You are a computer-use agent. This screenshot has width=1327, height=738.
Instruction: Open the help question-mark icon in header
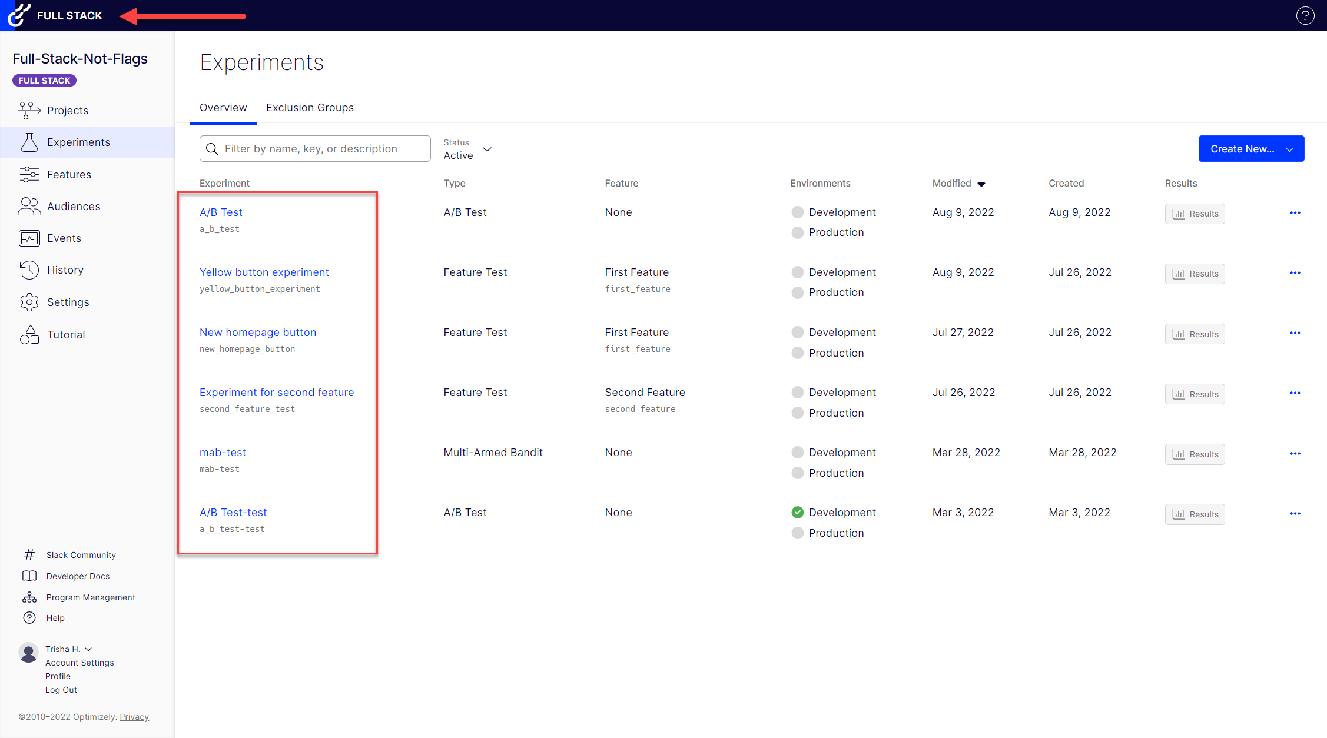1305,15
